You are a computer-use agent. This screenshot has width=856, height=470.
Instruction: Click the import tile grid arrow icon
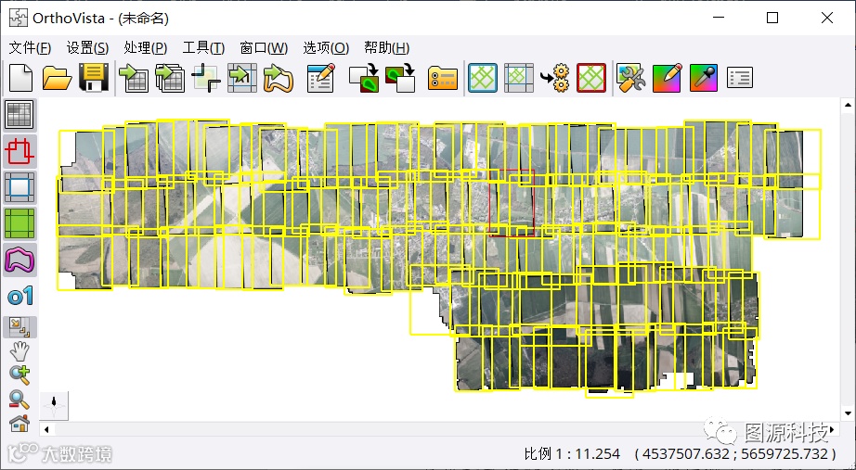[241, 78]
